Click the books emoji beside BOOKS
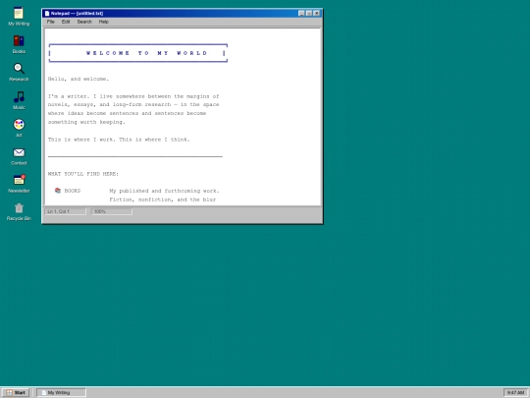The width and height of the screenshot is (530, 398). (x=58, y=191)
